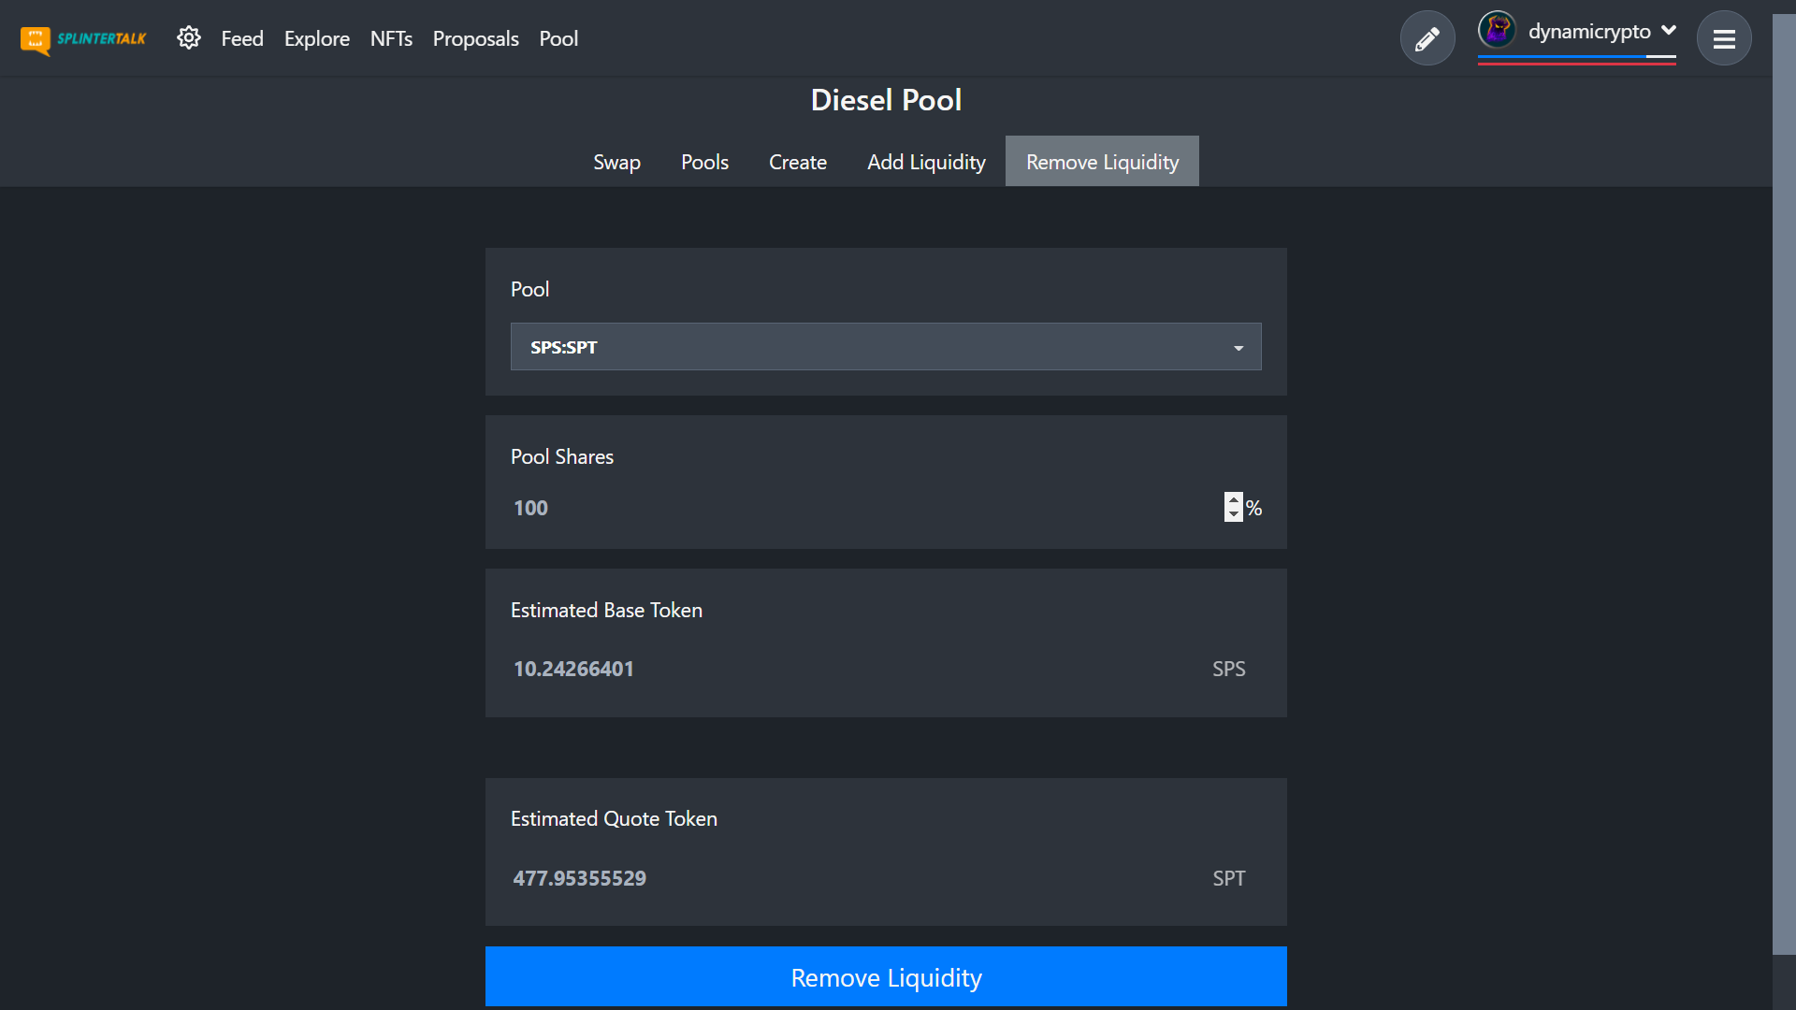
Task: Open Pool in top navigation
Action: (x=558, y=38)
